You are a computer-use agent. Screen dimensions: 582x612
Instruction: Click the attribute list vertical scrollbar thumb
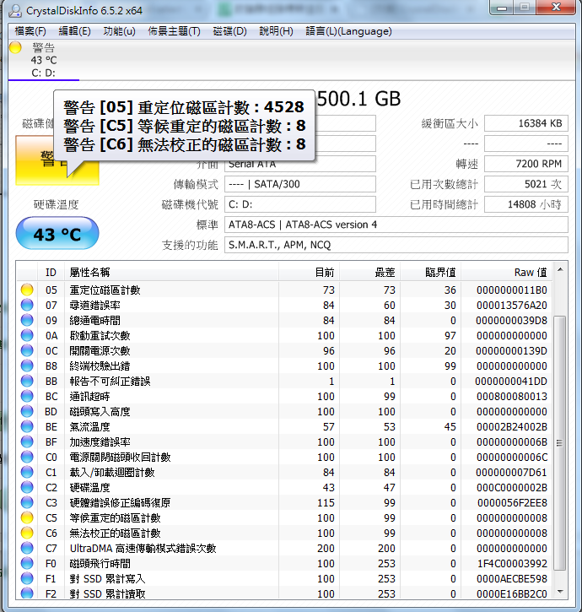(x=560, y=443)
